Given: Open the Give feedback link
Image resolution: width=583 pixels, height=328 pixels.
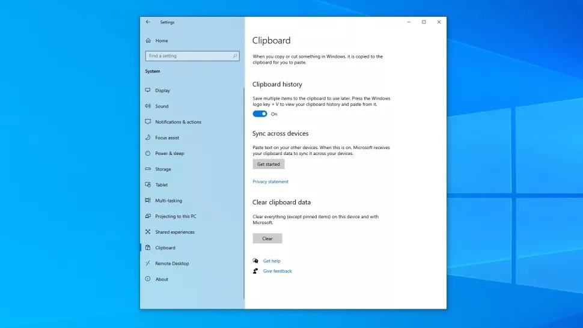Looking at the screenshot, I should (277, 271).
